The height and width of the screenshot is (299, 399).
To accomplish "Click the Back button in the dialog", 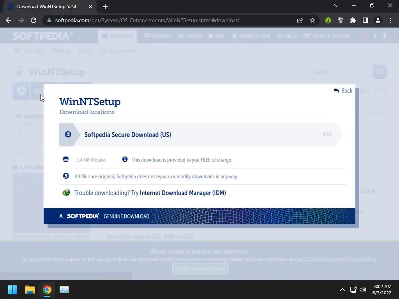I will point(343,90).
